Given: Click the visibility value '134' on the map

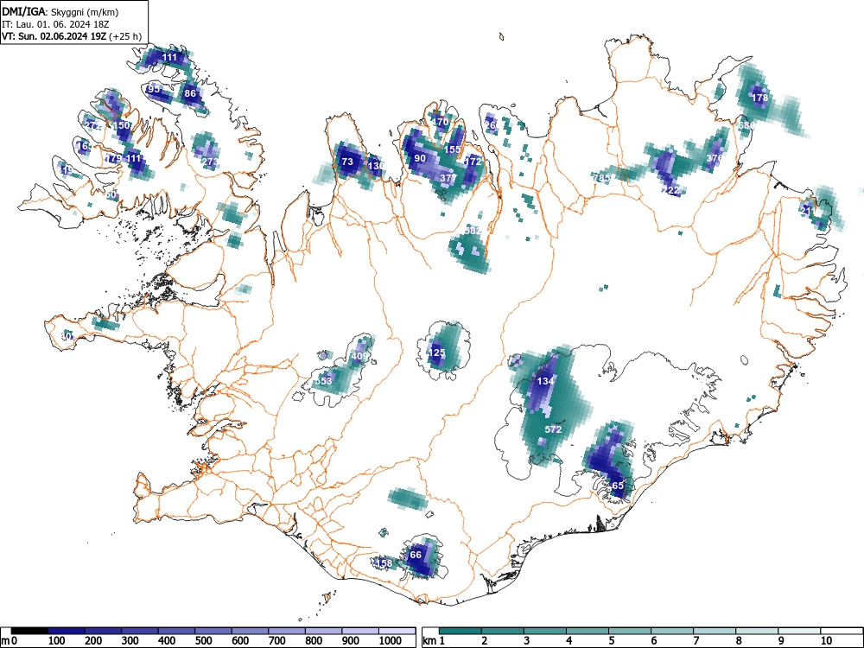Looking at the screenshot, I should [545, 381].
